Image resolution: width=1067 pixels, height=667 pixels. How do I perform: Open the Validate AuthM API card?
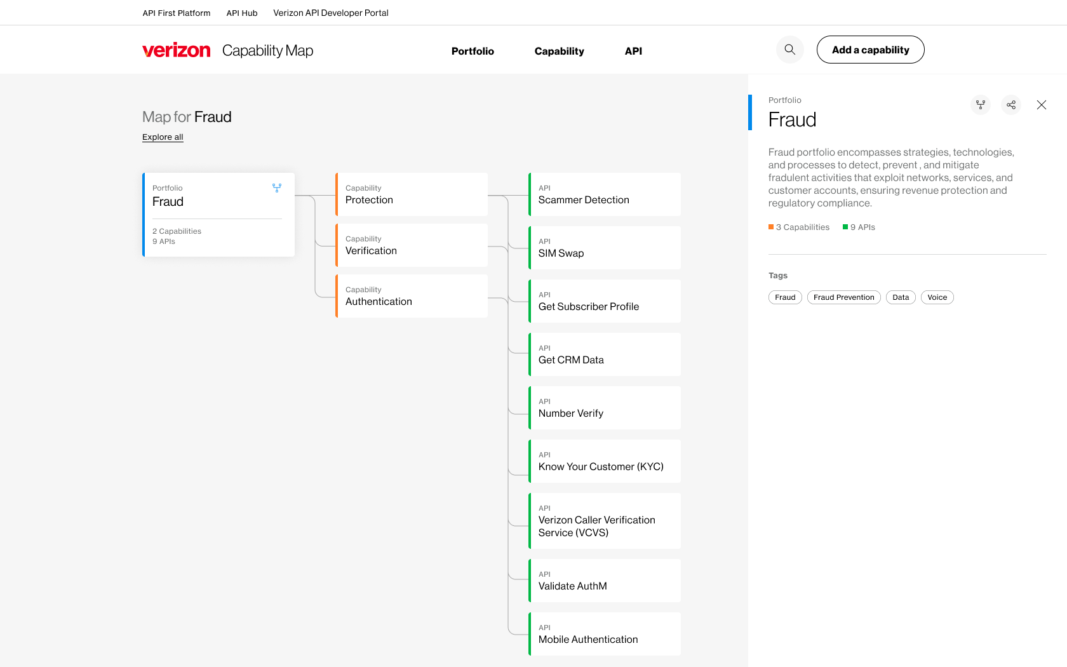tap(605, 581)
